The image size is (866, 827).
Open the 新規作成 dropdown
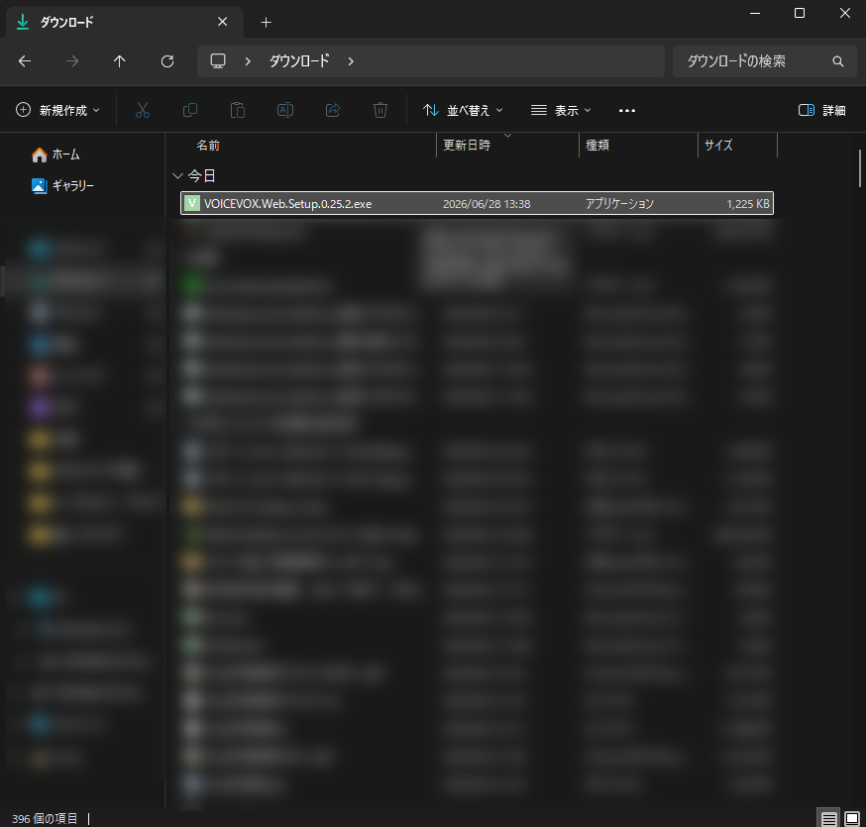coord(58,110)
